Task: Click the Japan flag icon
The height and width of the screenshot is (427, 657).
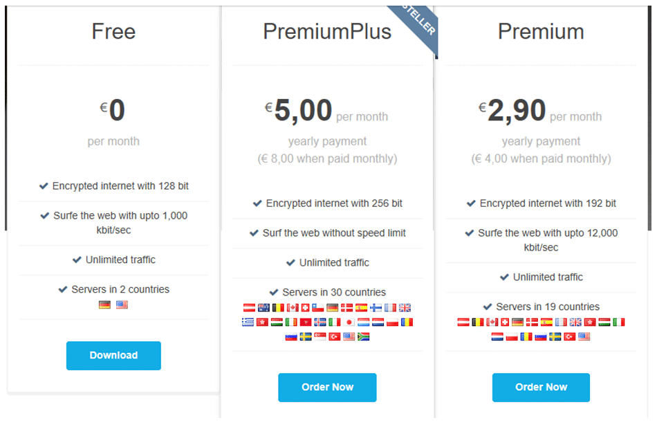Action: point(349,322)
